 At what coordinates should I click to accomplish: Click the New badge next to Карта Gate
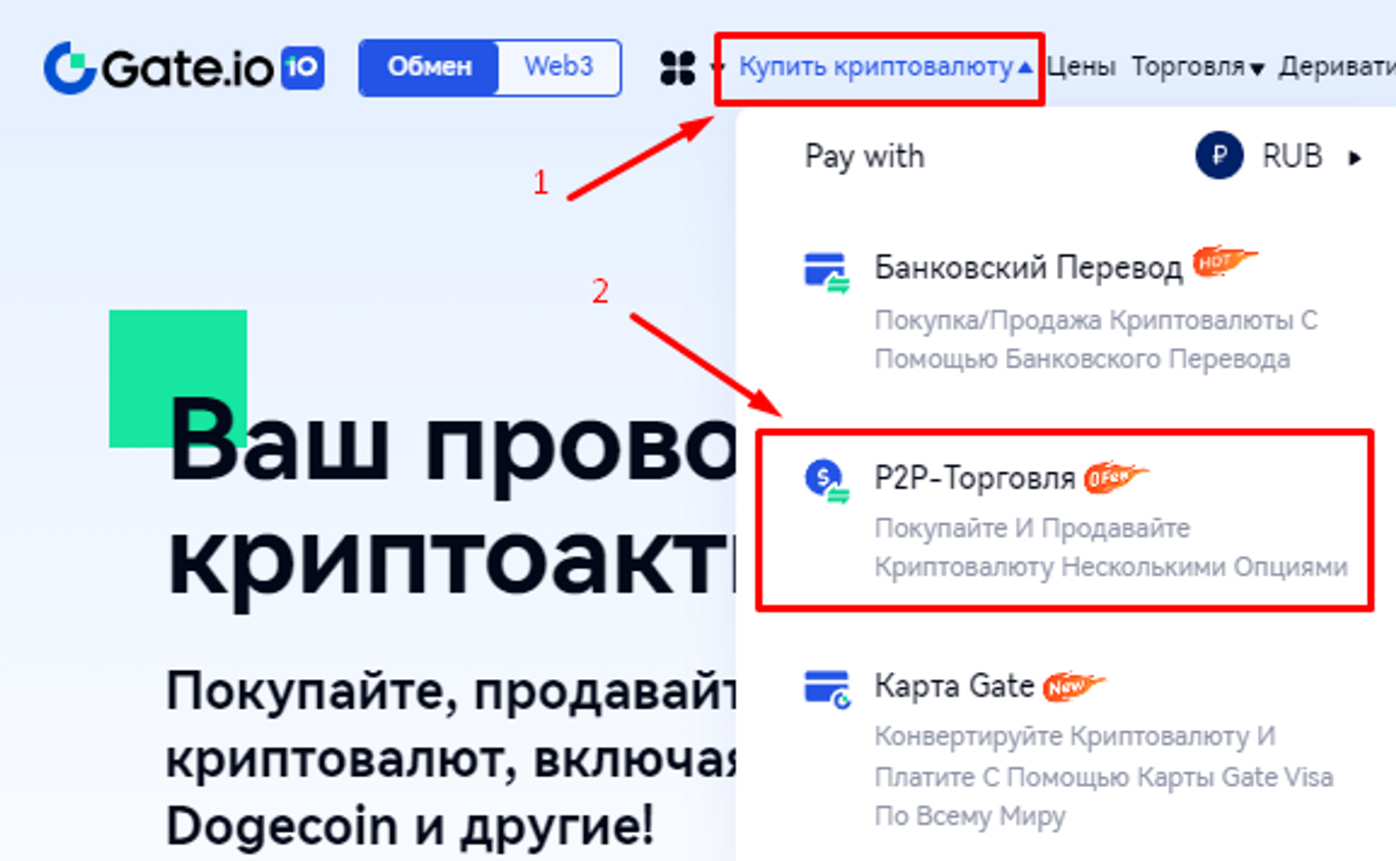[x=1074, y=687]
